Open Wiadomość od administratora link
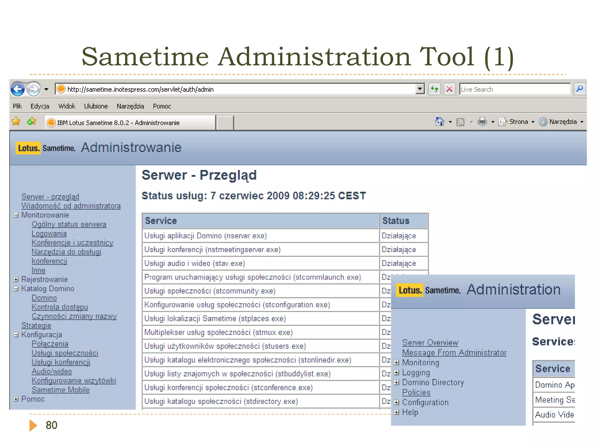This screenshot has width=596, height=447. pos(71,206)
